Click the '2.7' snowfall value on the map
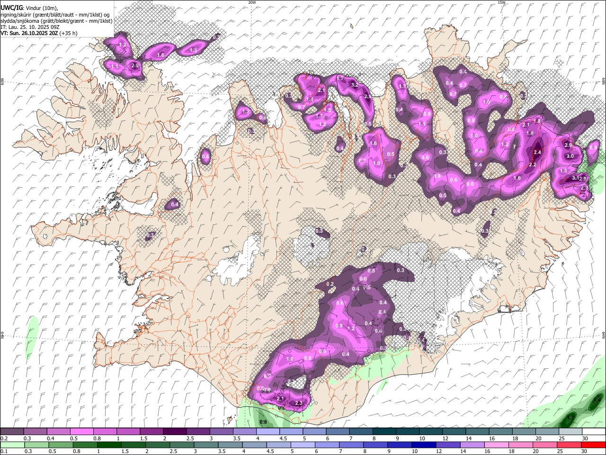Viewport: 606px width, 455px height. click(584, 188)
